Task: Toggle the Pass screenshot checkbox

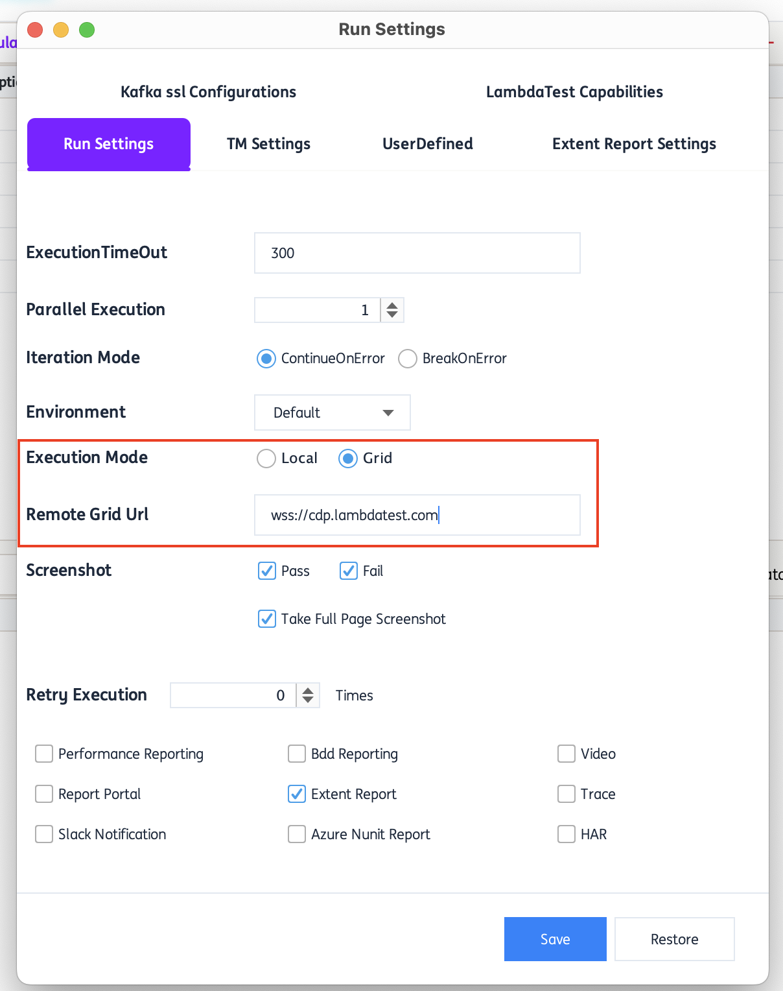Action: tap(267, 571)
